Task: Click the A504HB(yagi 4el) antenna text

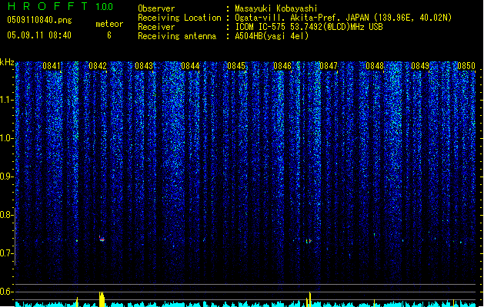Action: [272, 36]
